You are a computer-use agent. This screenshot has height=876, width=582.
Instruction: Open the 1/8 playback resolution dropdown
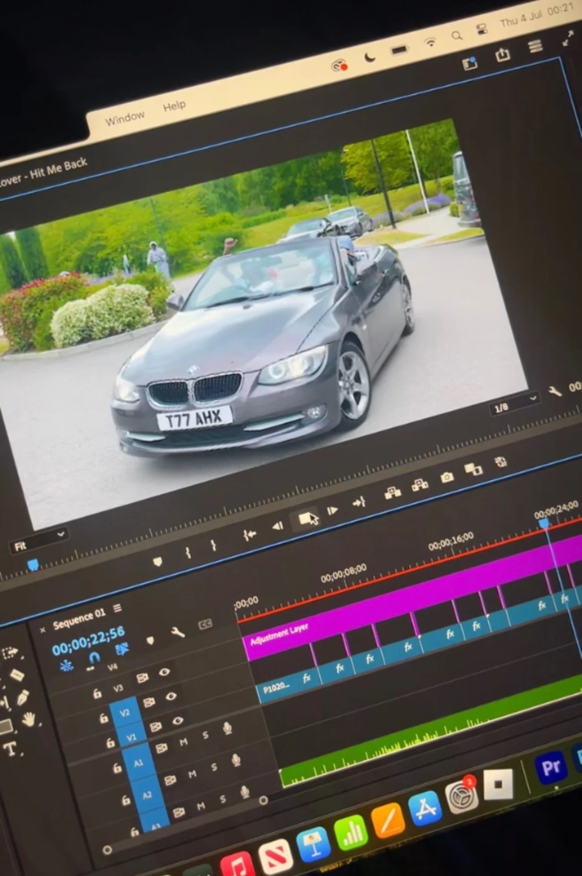click(x=515, y=403)
